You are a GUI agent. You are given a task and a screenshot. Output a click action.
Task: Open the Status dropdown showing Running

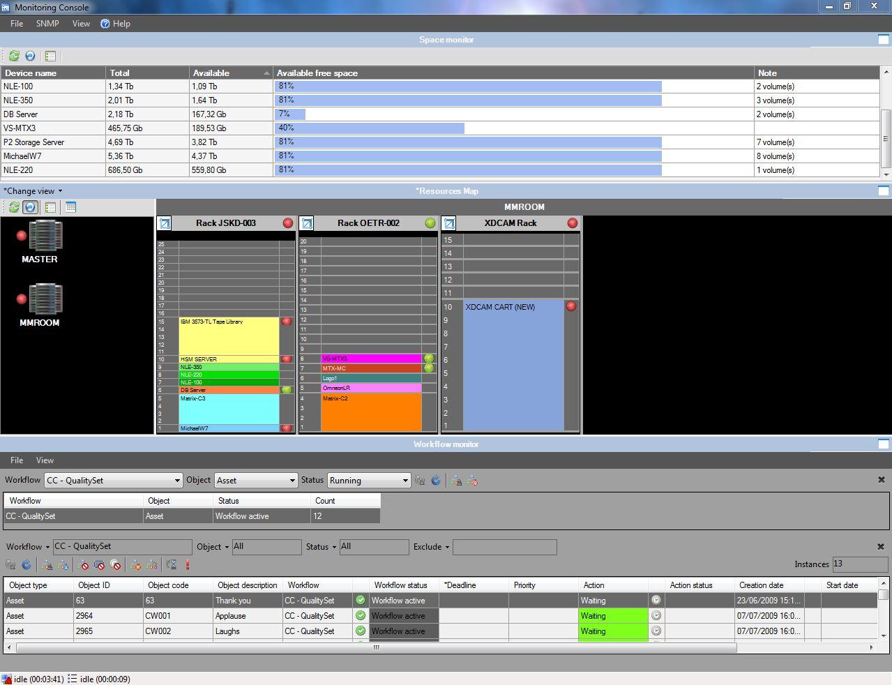click(x=368, y=480)
